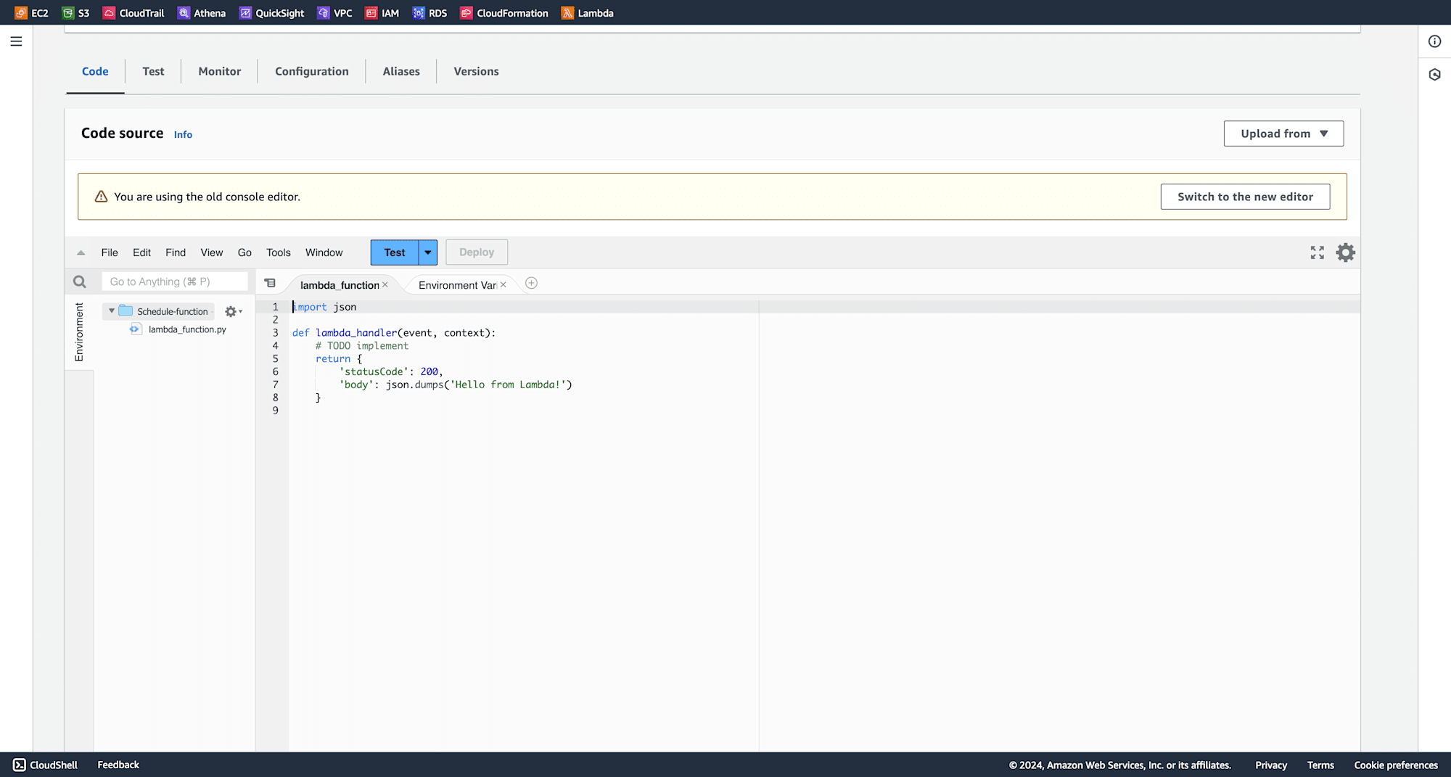This screenshot has height=777, width=1451.
Task: Switch to the Configuration tab
Action: [x=312, y=71]
